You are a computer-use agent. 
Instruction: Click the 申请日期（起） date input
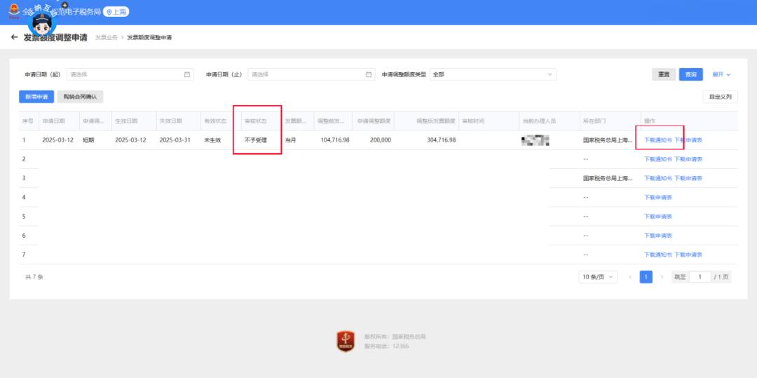130,74
